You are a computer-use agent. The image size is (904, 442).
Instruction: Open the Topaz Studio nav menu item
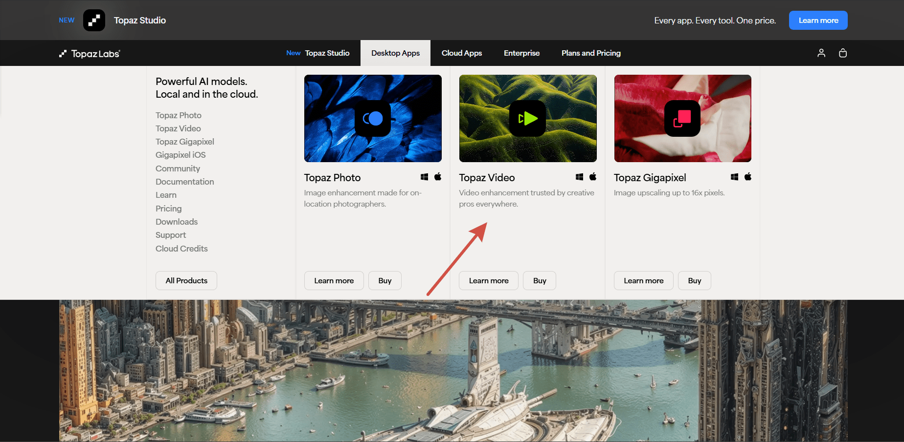pos(318,53)
